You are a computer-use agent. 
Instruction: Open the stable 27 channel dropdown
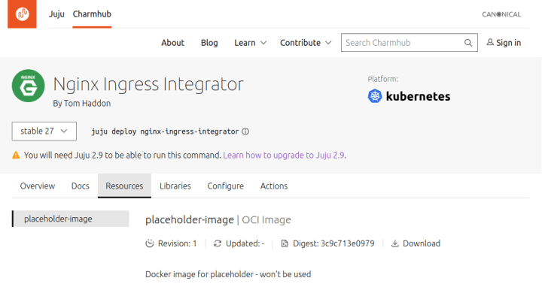tap(44, 131)
